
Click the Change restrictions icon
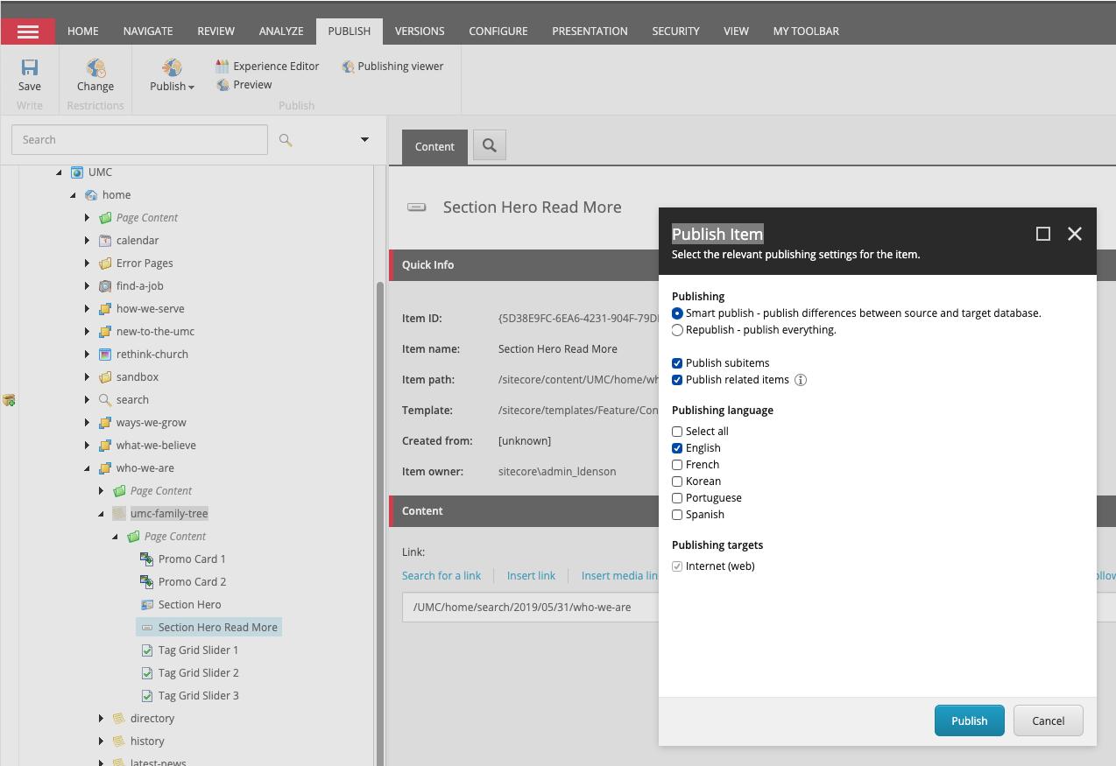click(x=95, y=68)
